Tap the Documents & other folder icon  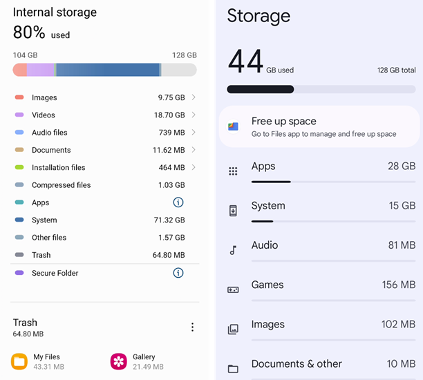pos(233,369)
